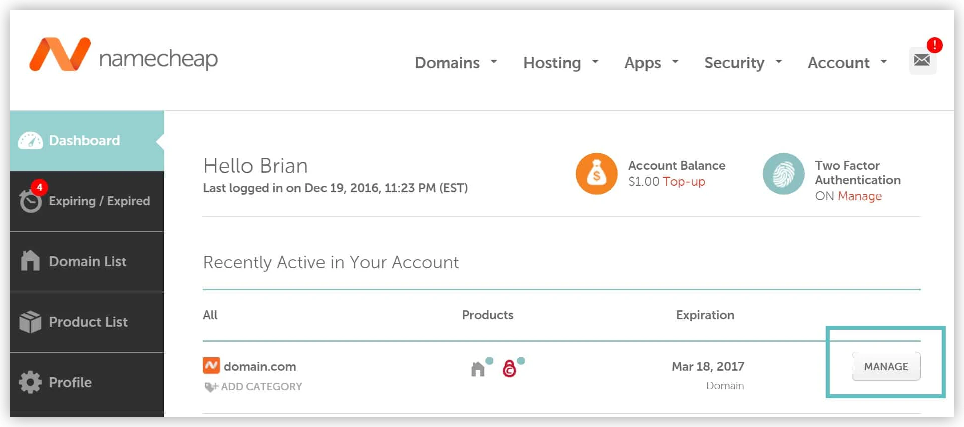Click the Account Balance money bag icon
The width and height of the screenshot is (964, 427).
(x=596, y=174)
